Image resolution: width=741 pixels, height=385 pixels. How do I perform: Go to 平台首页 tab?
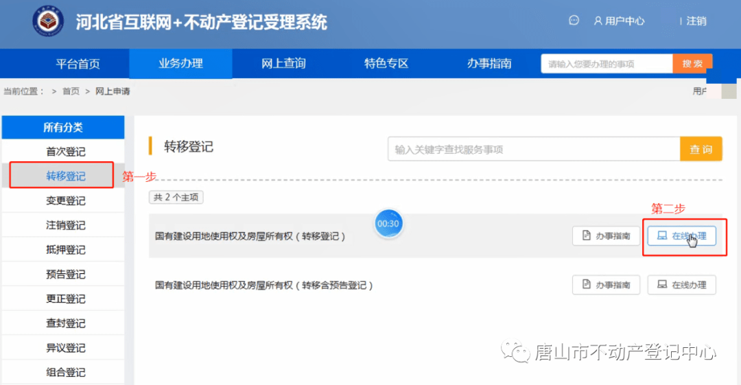coord(78,64)
